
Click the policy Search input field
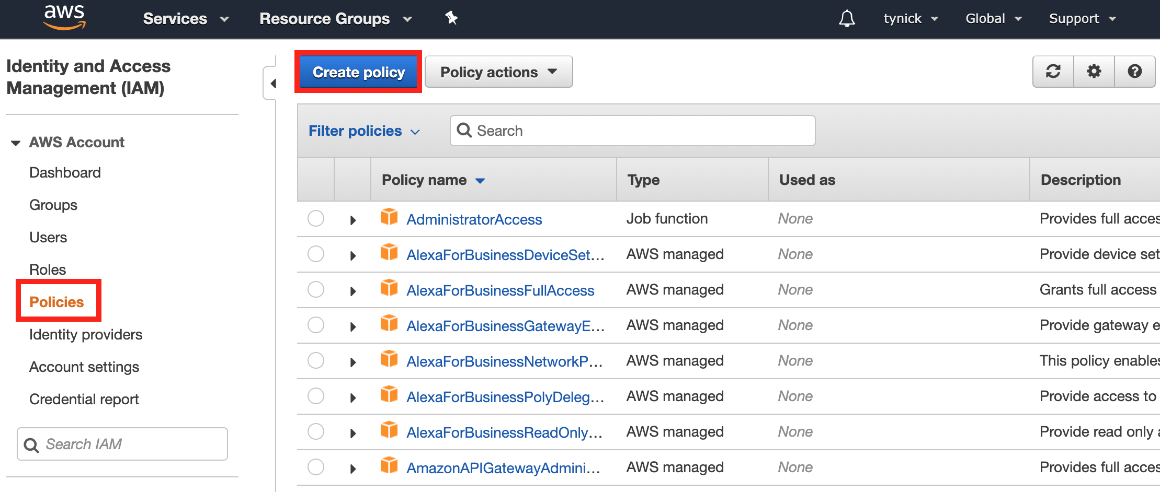[633, 131]
